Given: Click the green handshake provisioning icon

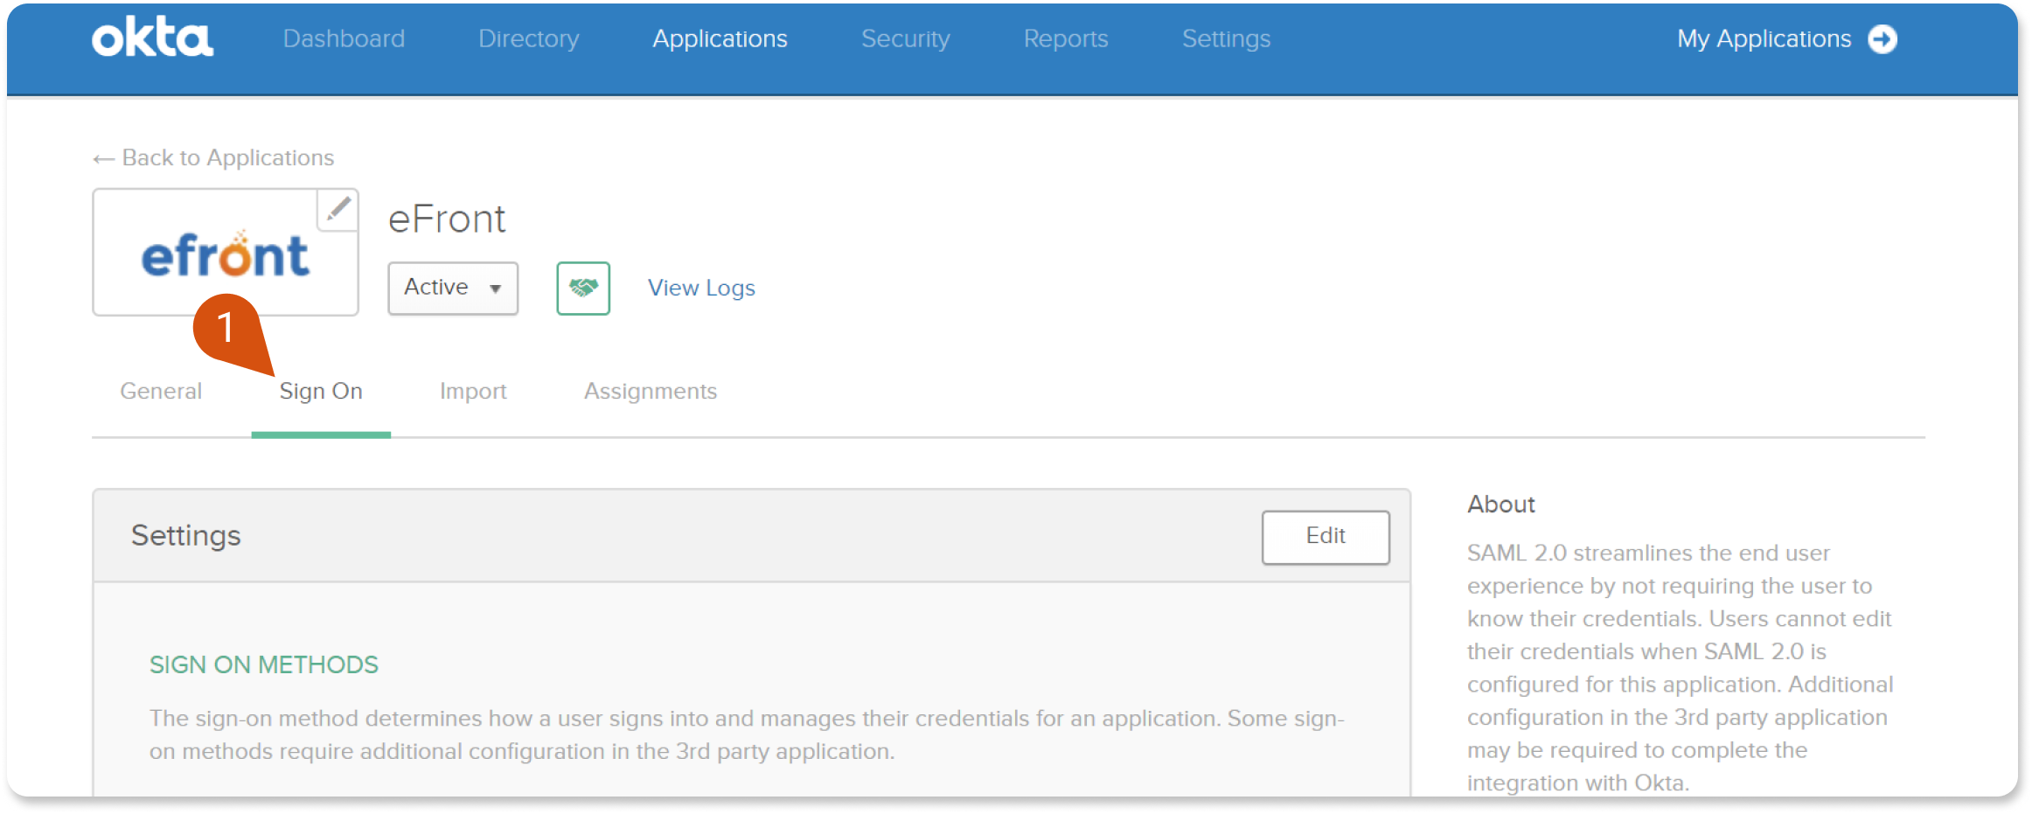Looking at the screenshot, I should (x=583, y=288).
